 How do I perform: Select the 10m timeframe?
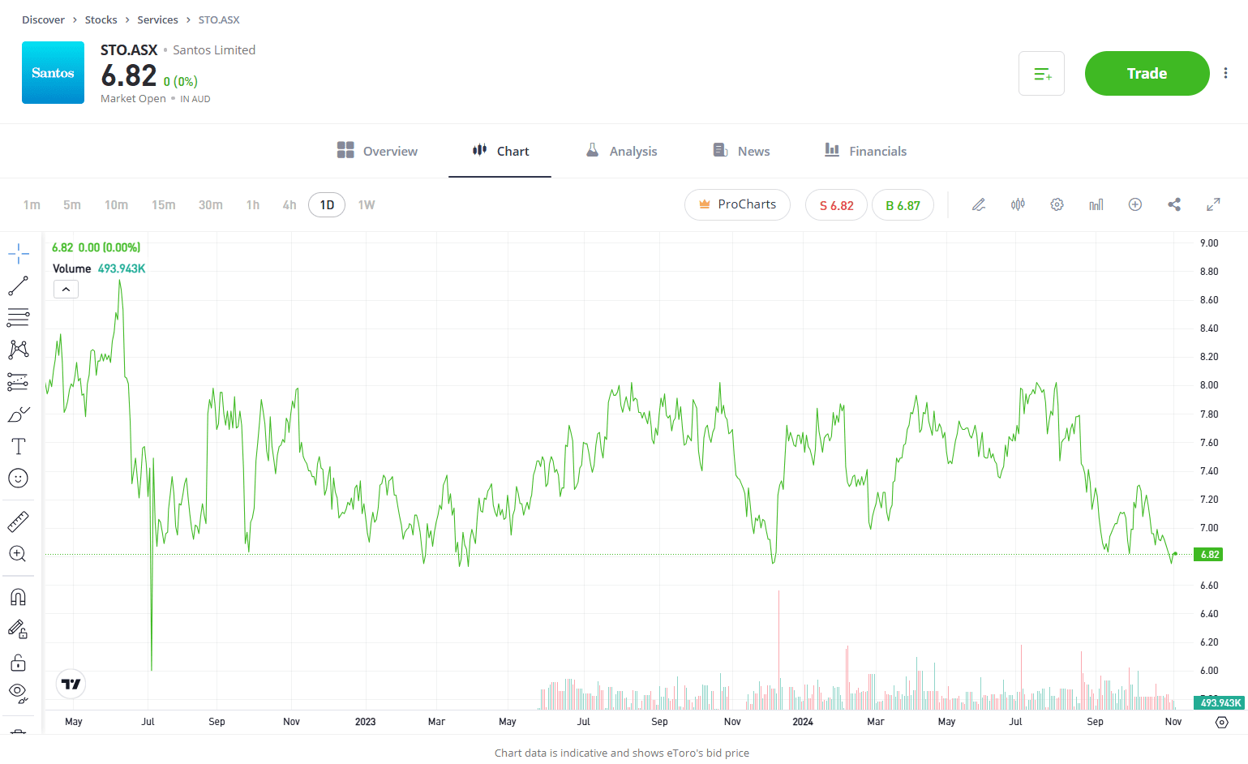click(116, 205)
